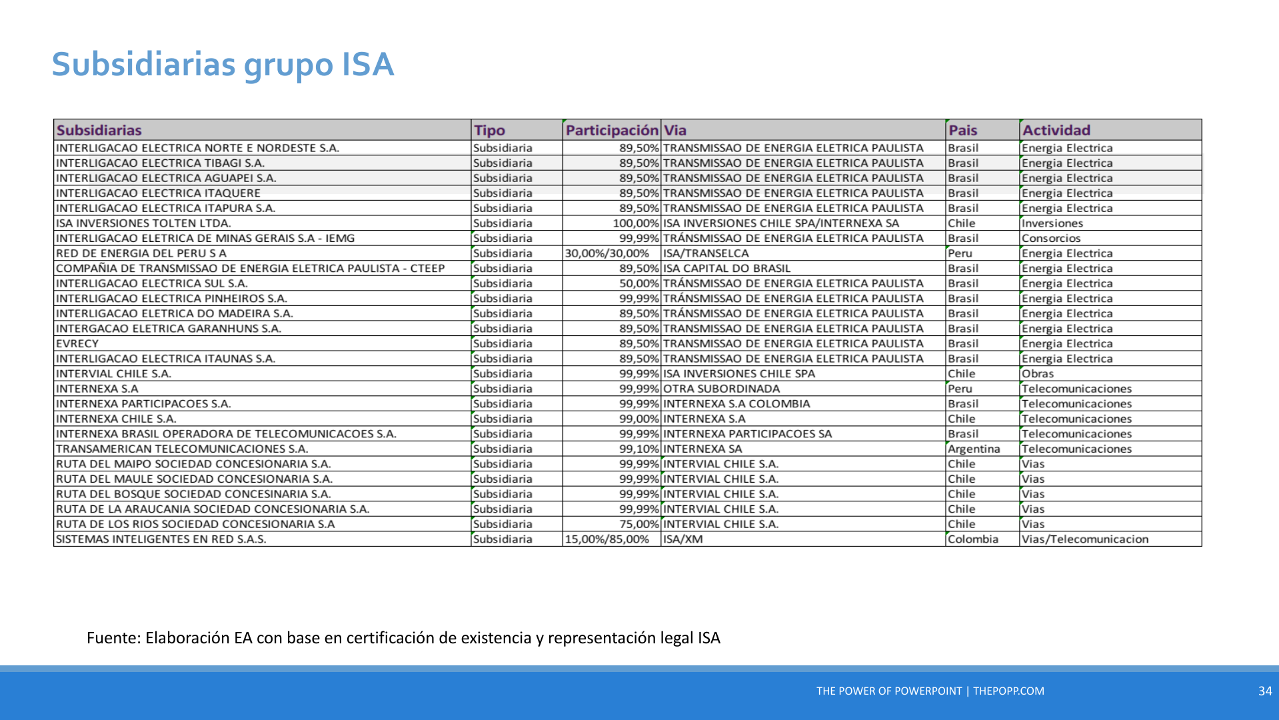Click cell "RUTA DEL MAIPO SOCIEDAD CONCESIONARIA S.A."

coord(263,465)
